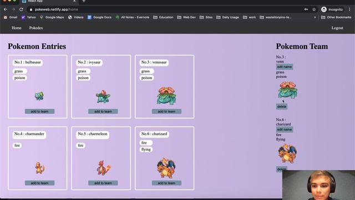Click the charmander sprite image
The height and width of the screenshot is (200, 355).
pyautogui.click(x=40, y=168)
